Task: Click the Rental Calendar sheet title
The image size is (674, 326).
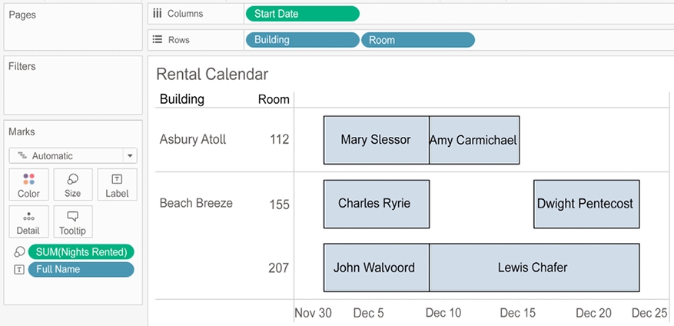Action: click(x=212, y=75)
